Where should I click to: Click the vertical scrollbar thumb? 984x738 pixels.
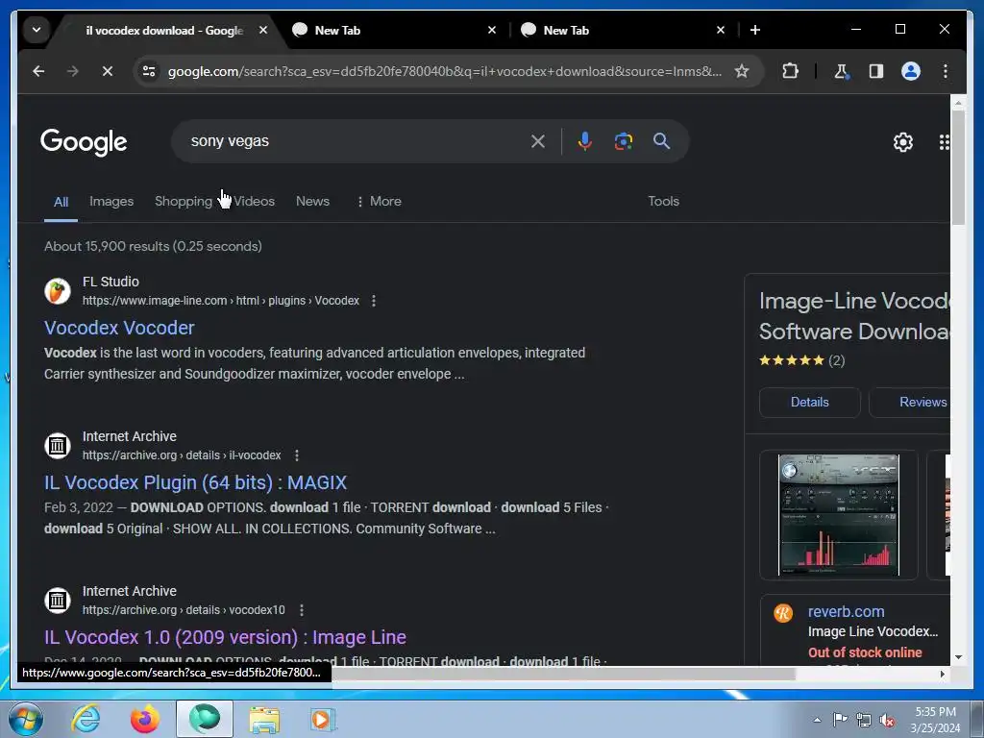point(958,166)
